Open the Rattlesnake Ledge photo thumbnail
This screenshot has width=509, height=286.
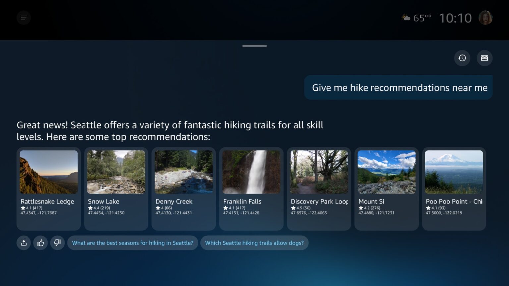click(x=49, y=172)
